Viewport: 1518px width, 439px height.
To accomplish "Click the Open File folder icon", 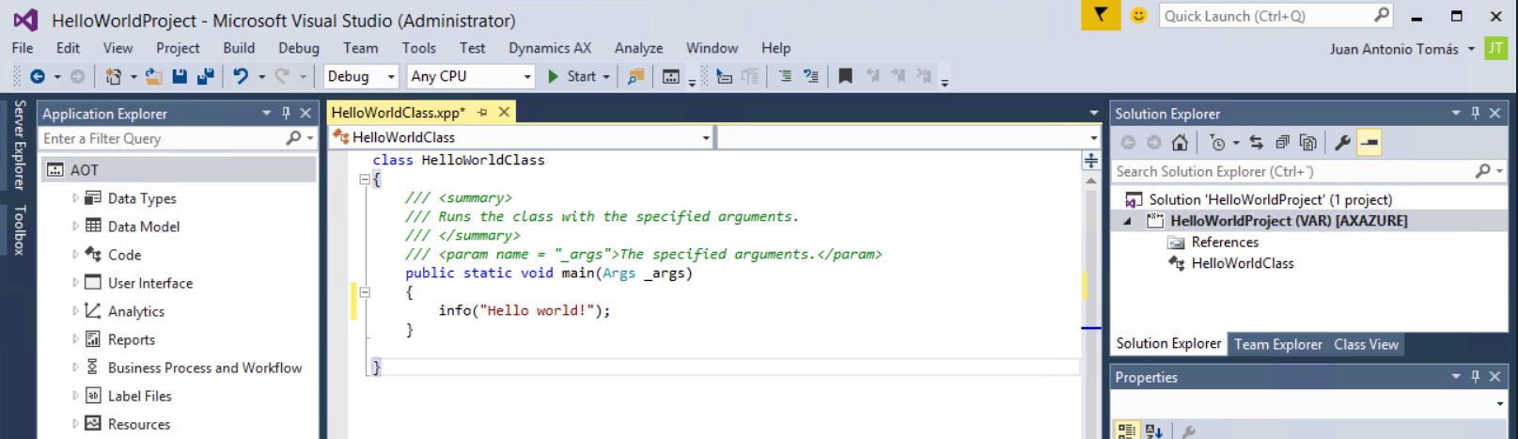I will point(153,76).
